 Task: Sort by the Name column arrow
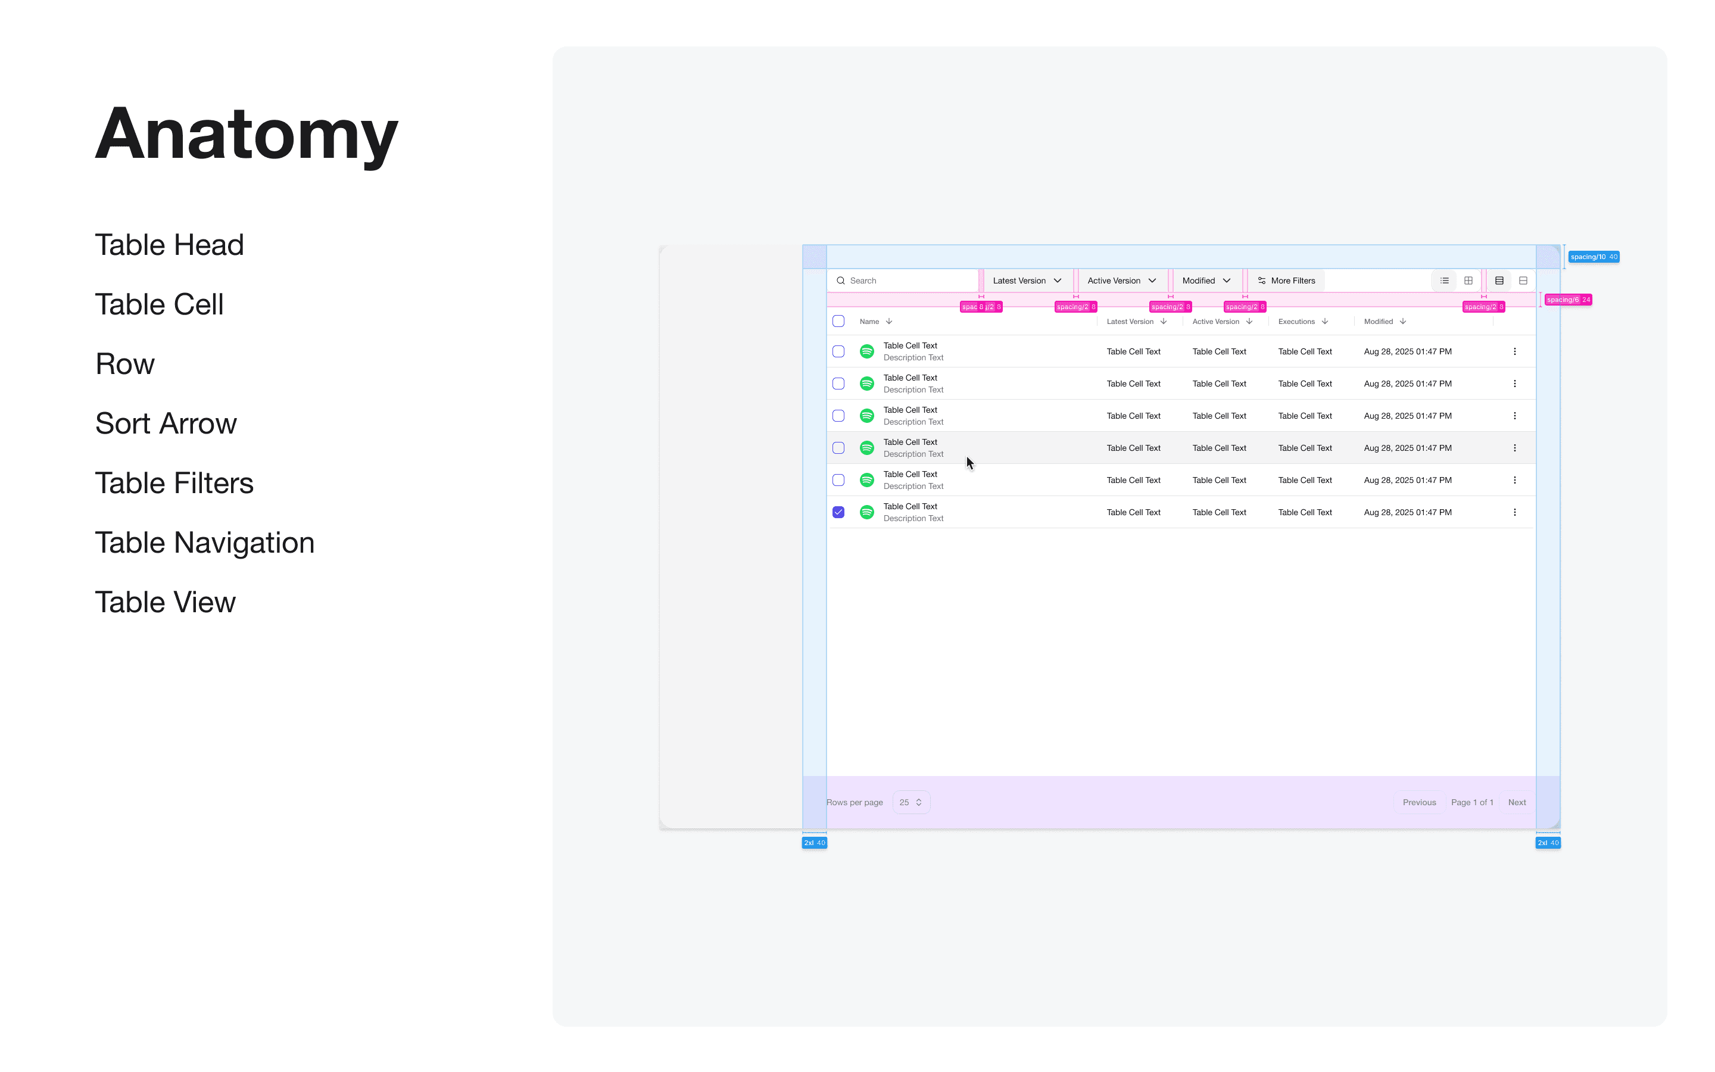tap(888, 322)
